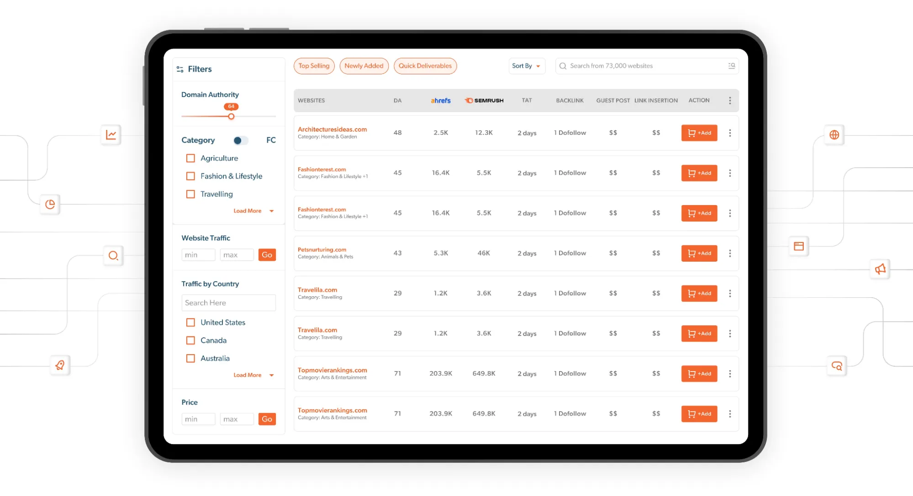Click the Domain Authority slider handle
The image size is (913, 496).
coord(231,117)
